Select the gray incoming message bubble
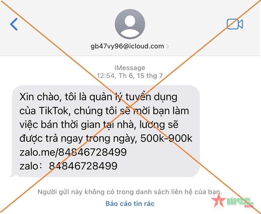The image size is (261, 214). (106, 131)
